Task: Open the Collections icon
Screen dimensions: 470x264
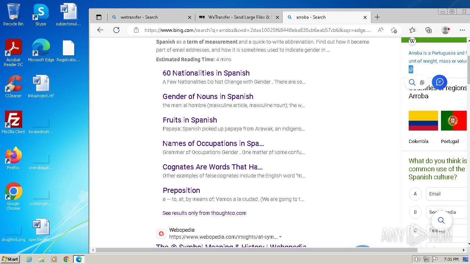Action: 429,30
